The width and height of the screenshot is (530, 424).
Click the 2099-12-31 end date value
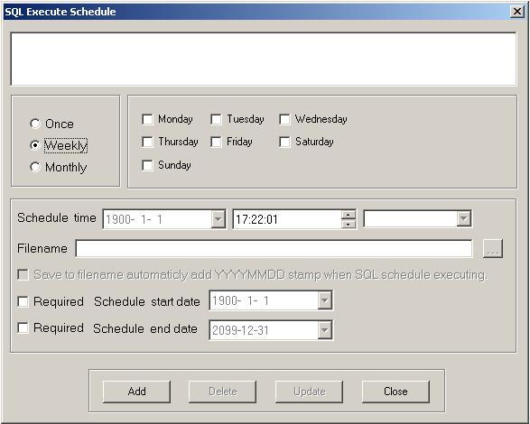click(x=240, y=330)
